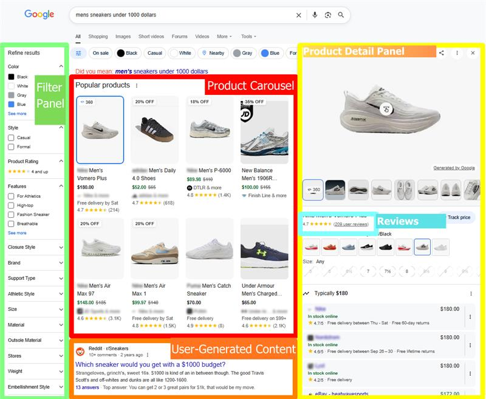Image resolution: width=486 pixels, height=399 pixels.
Task: Check the For Athletics feature filter
Action: [12, 196]
